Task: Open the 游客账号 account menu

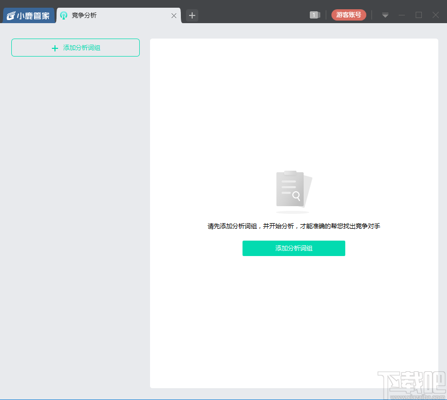Action: pos(349,15)
